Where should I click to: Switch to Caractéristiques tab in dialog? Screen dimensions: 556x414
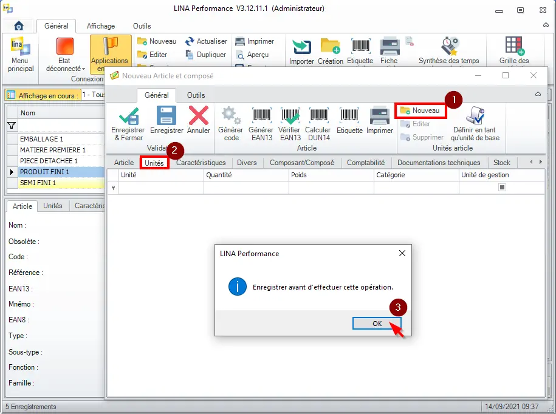click(x=201, y=163)
